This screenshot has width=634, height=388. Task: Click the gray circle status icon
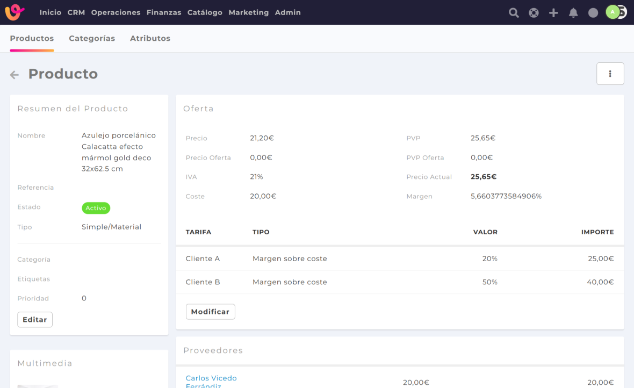pyautogui.click(x=593, y=13)
